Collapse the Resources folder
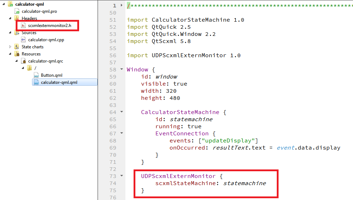Image resolution: width=353 pixels, height=200 pixels. click(10, 54)
